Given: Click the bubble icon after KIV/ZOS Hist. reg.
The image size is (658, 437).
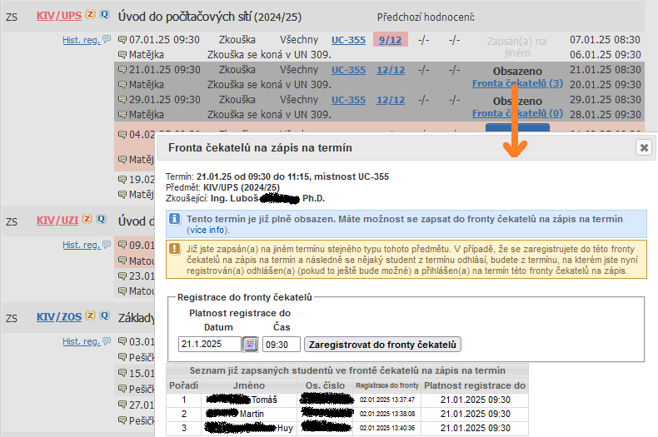Looking at the screenshot, I should [107, 340].
